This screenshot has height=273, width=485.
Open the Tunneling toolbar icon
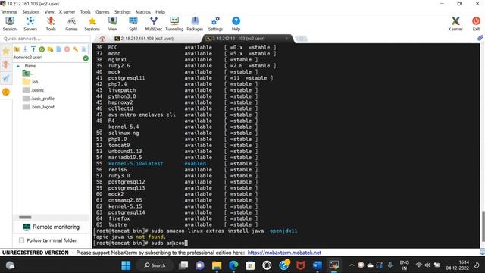point(174,24)
